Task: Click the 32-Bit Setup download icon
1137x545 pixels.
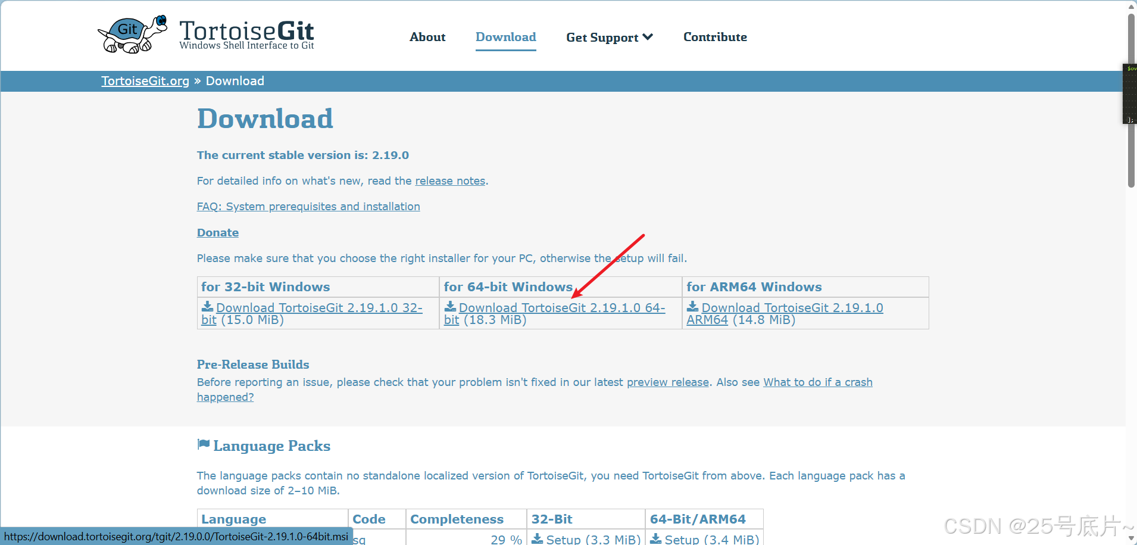Action: point(537,538)
